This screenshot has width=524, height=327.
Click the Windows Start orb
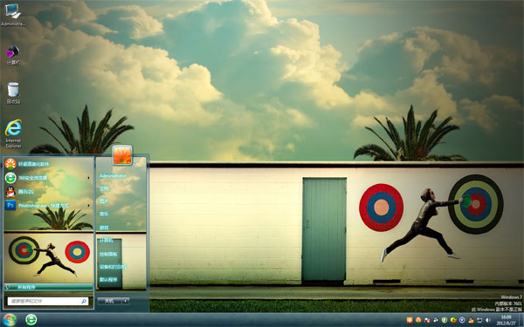click(10, 320)
